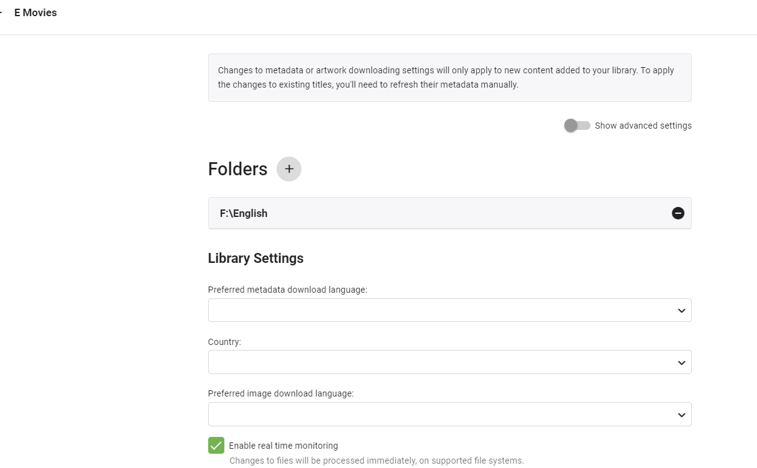Viewport: 757px width, 468px height.
Task: Click the E Movies library title
Action: pos(35,12)
